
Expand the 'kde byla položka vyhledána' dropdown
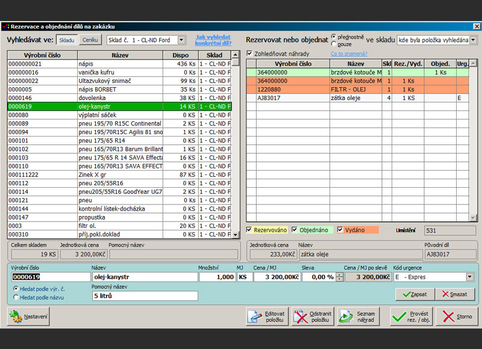[473, 40]
